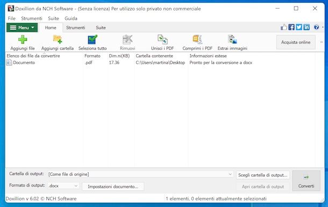Click the Doxillion app icon in title bar

pyautogui.click(x=11, y=9)
